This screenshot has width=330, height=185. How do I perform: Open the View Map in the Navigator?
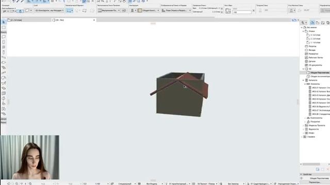pos(318,23)
